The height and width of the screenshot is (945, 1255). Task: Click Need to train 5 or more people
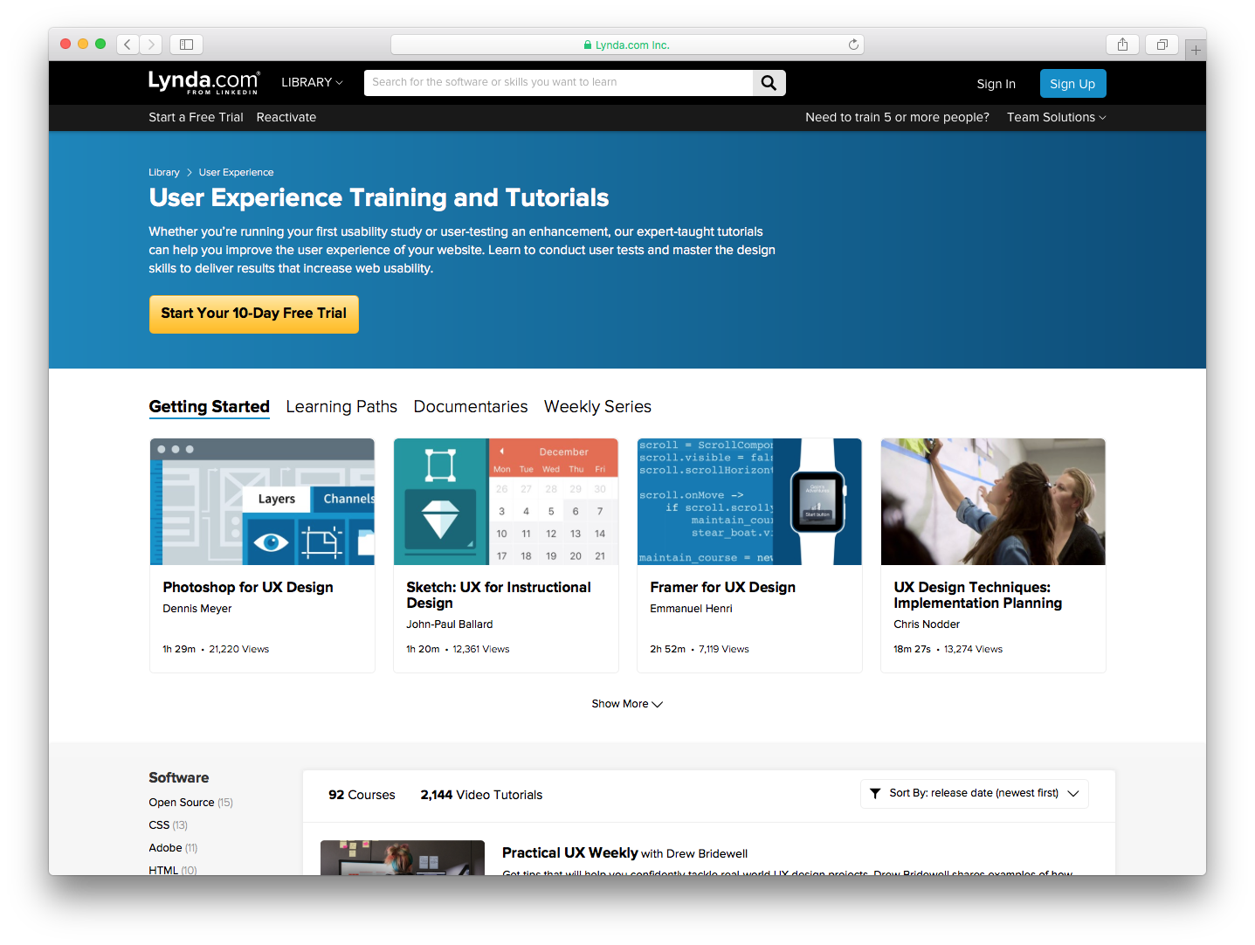(x=897, y=117)
